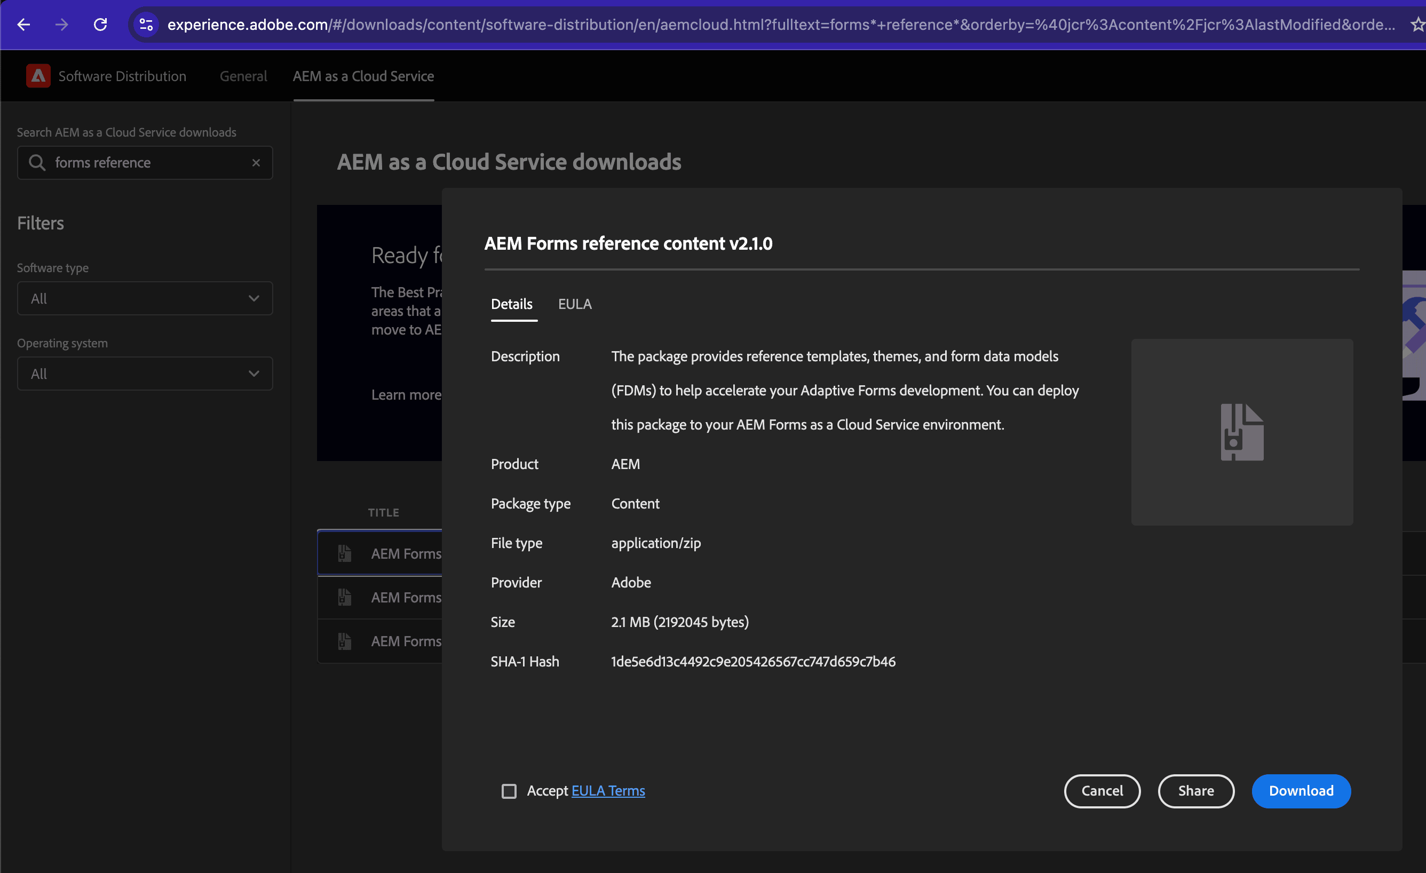The width and height of the screenshot is (1426, 873).
Task: Click the Software Distribution title
Action: 122,76
